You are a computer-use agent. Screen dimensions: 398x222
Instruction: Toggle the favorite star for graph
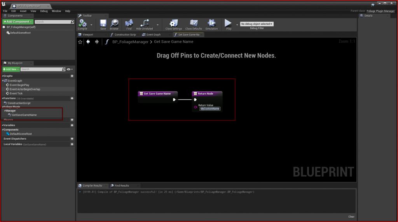(80, 42)
